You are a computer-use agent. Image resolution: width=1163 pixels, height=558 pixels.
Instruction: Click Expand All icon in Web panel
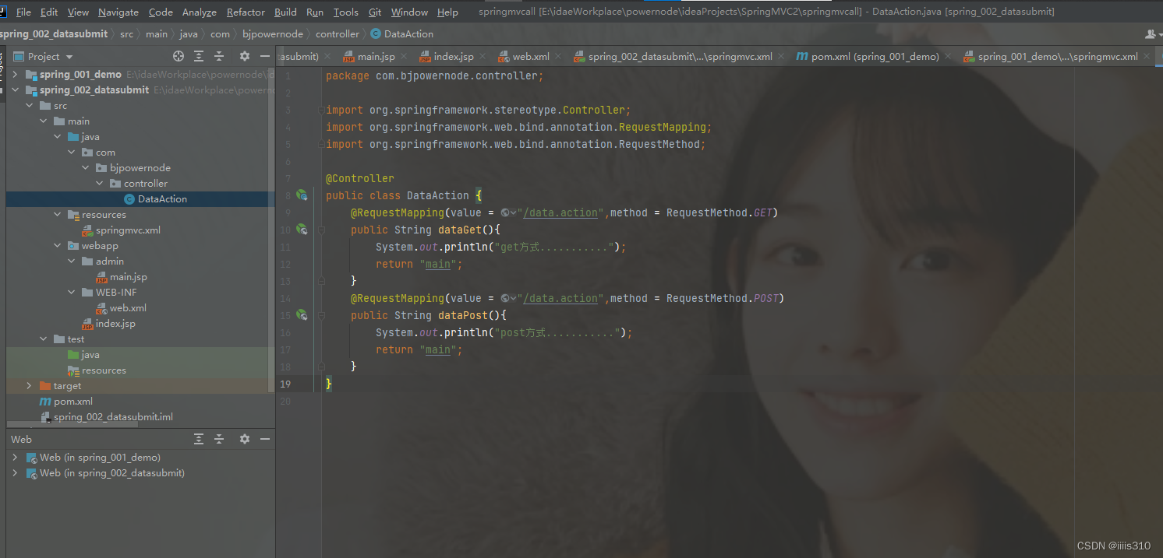click(198, 439)
